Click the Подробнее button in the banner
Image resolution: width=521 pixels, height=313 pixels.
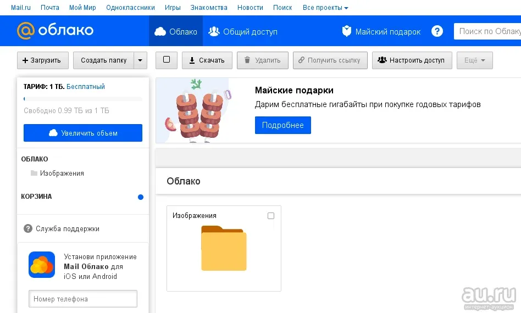point(283,125)
